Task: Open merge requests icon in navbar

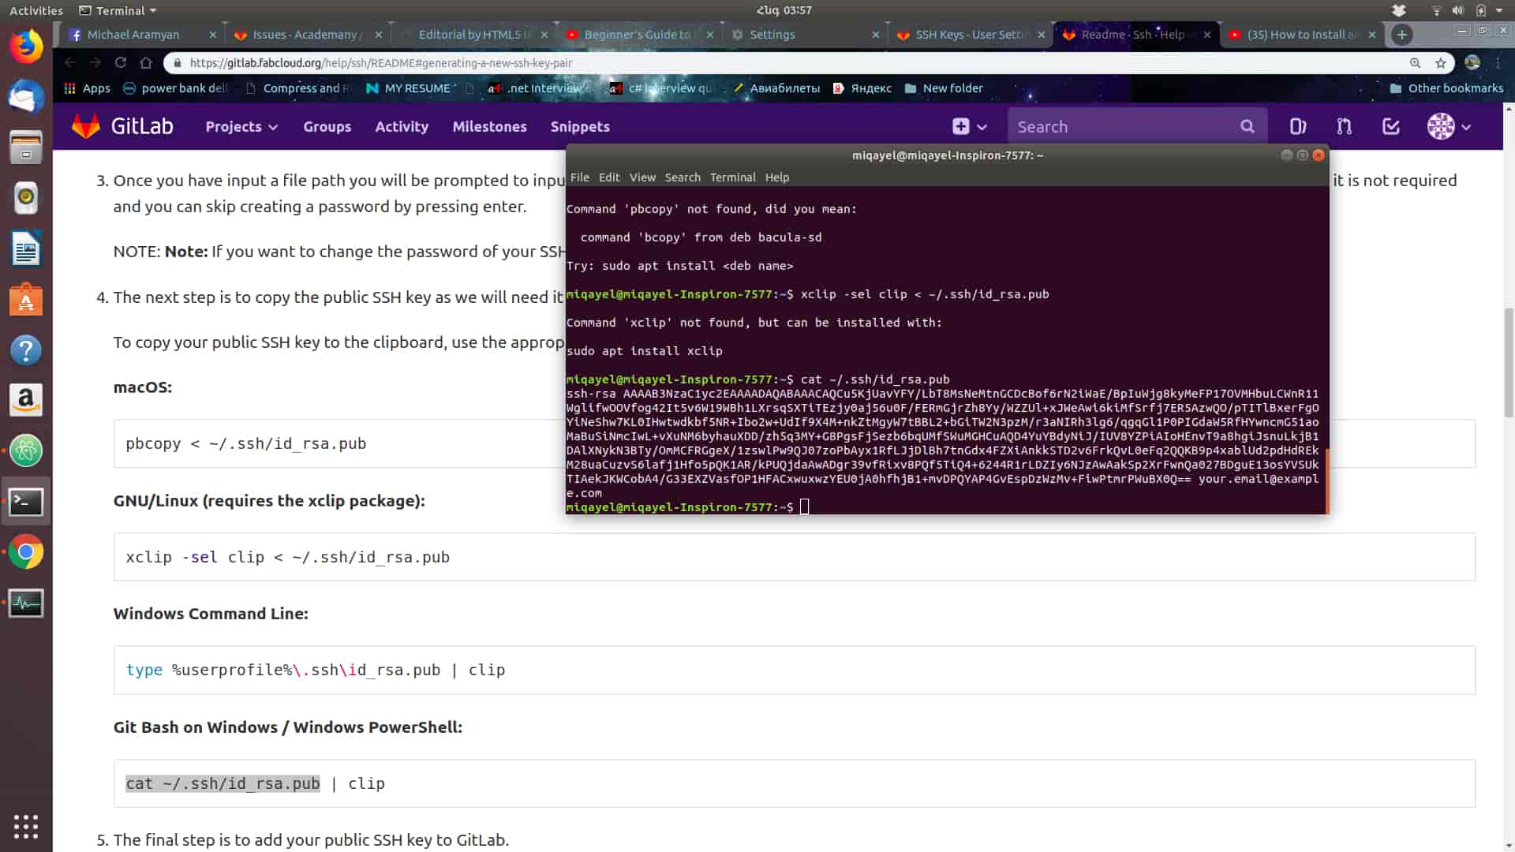Action: point(1345,126)
